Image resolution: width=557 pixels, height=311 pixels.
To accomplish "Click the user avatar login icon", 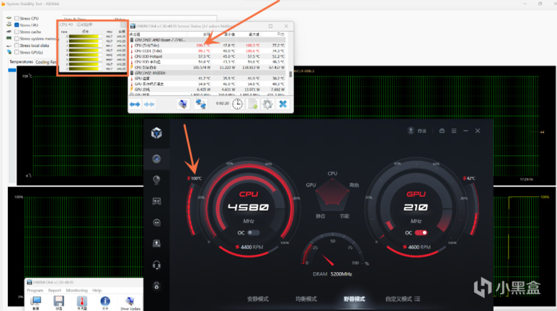I will (411, 130).
